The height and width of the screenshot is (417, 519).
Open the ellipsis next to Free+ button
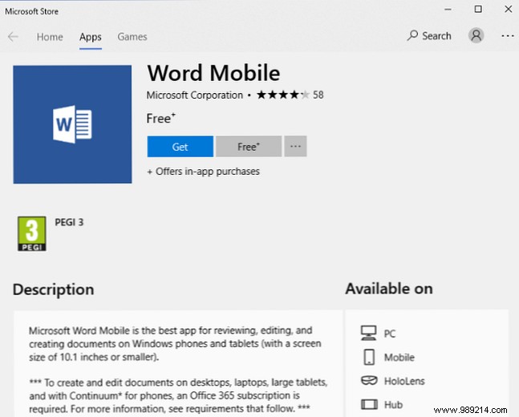tap(295, 146)
